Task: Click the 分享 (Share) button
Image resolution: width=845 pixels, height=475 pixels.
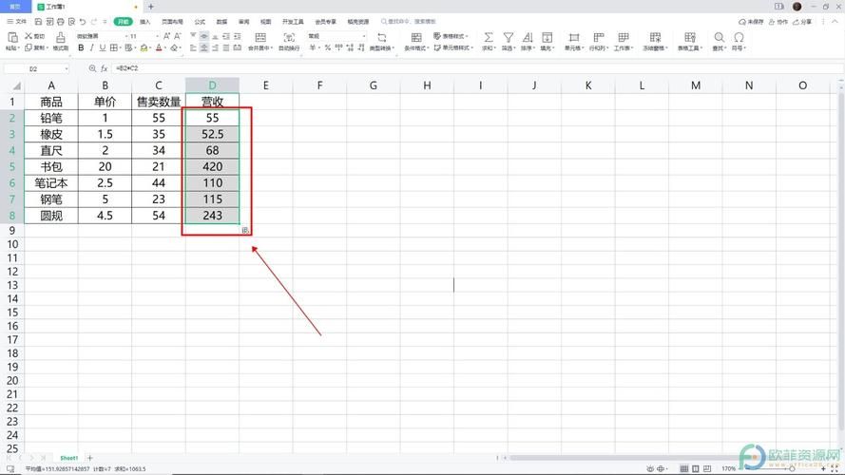Action: point(804,21)
